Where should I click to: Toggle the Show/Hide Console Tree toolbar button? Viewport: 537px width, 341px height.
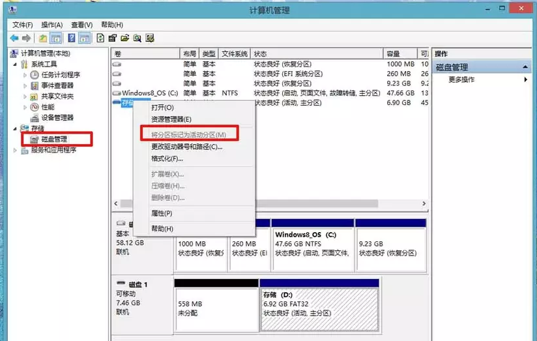click(x=55, y=38)
